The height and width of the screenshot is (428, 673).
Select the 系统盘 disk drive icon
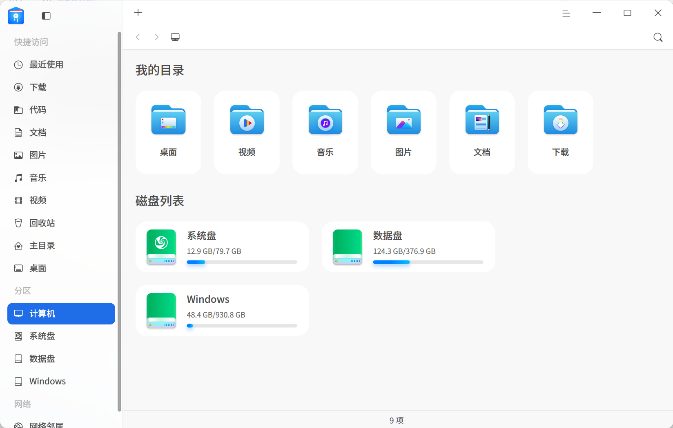tap(161, 247)
